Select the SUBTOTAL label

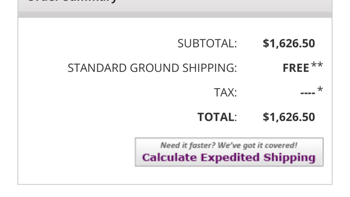(207, 43)
